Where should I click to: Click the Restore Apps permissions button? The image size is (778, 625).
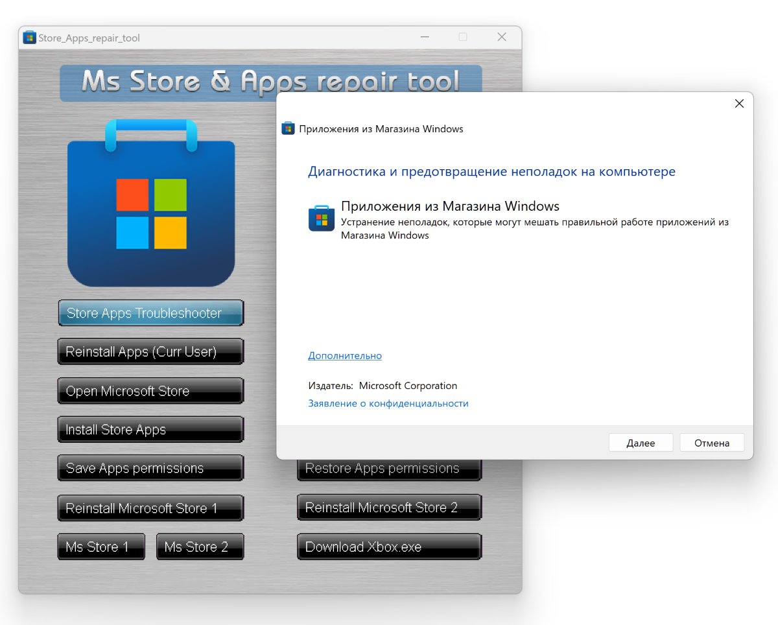(389, 470)
